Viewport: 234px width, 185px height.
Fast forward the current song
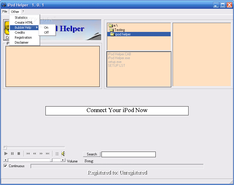[x=41, y=154]
